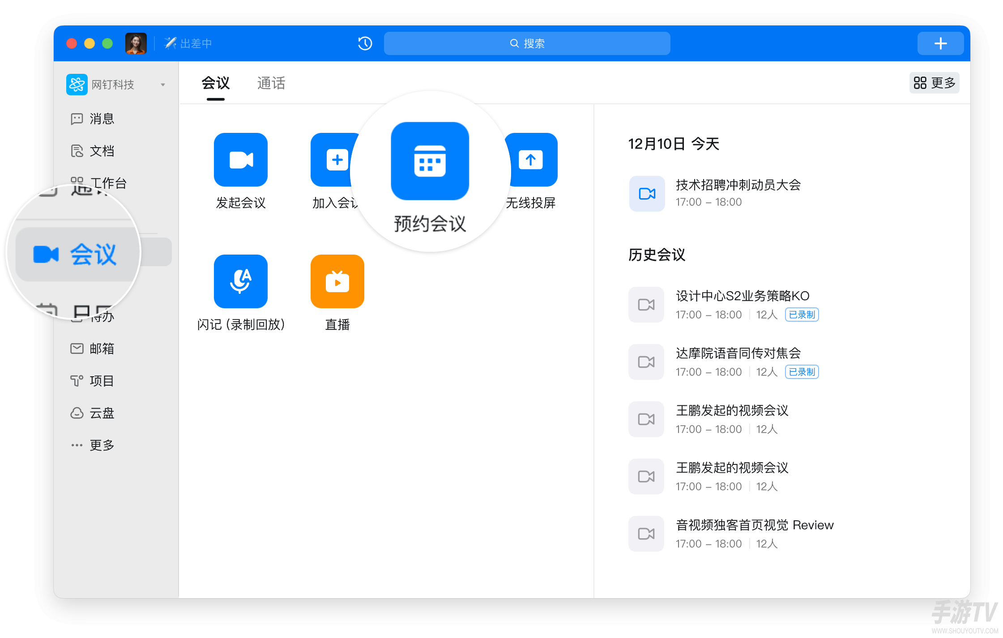Expand 更多 at sidebar bottom
Viewport: 1003px width, 638px height.
click(93, 445)
